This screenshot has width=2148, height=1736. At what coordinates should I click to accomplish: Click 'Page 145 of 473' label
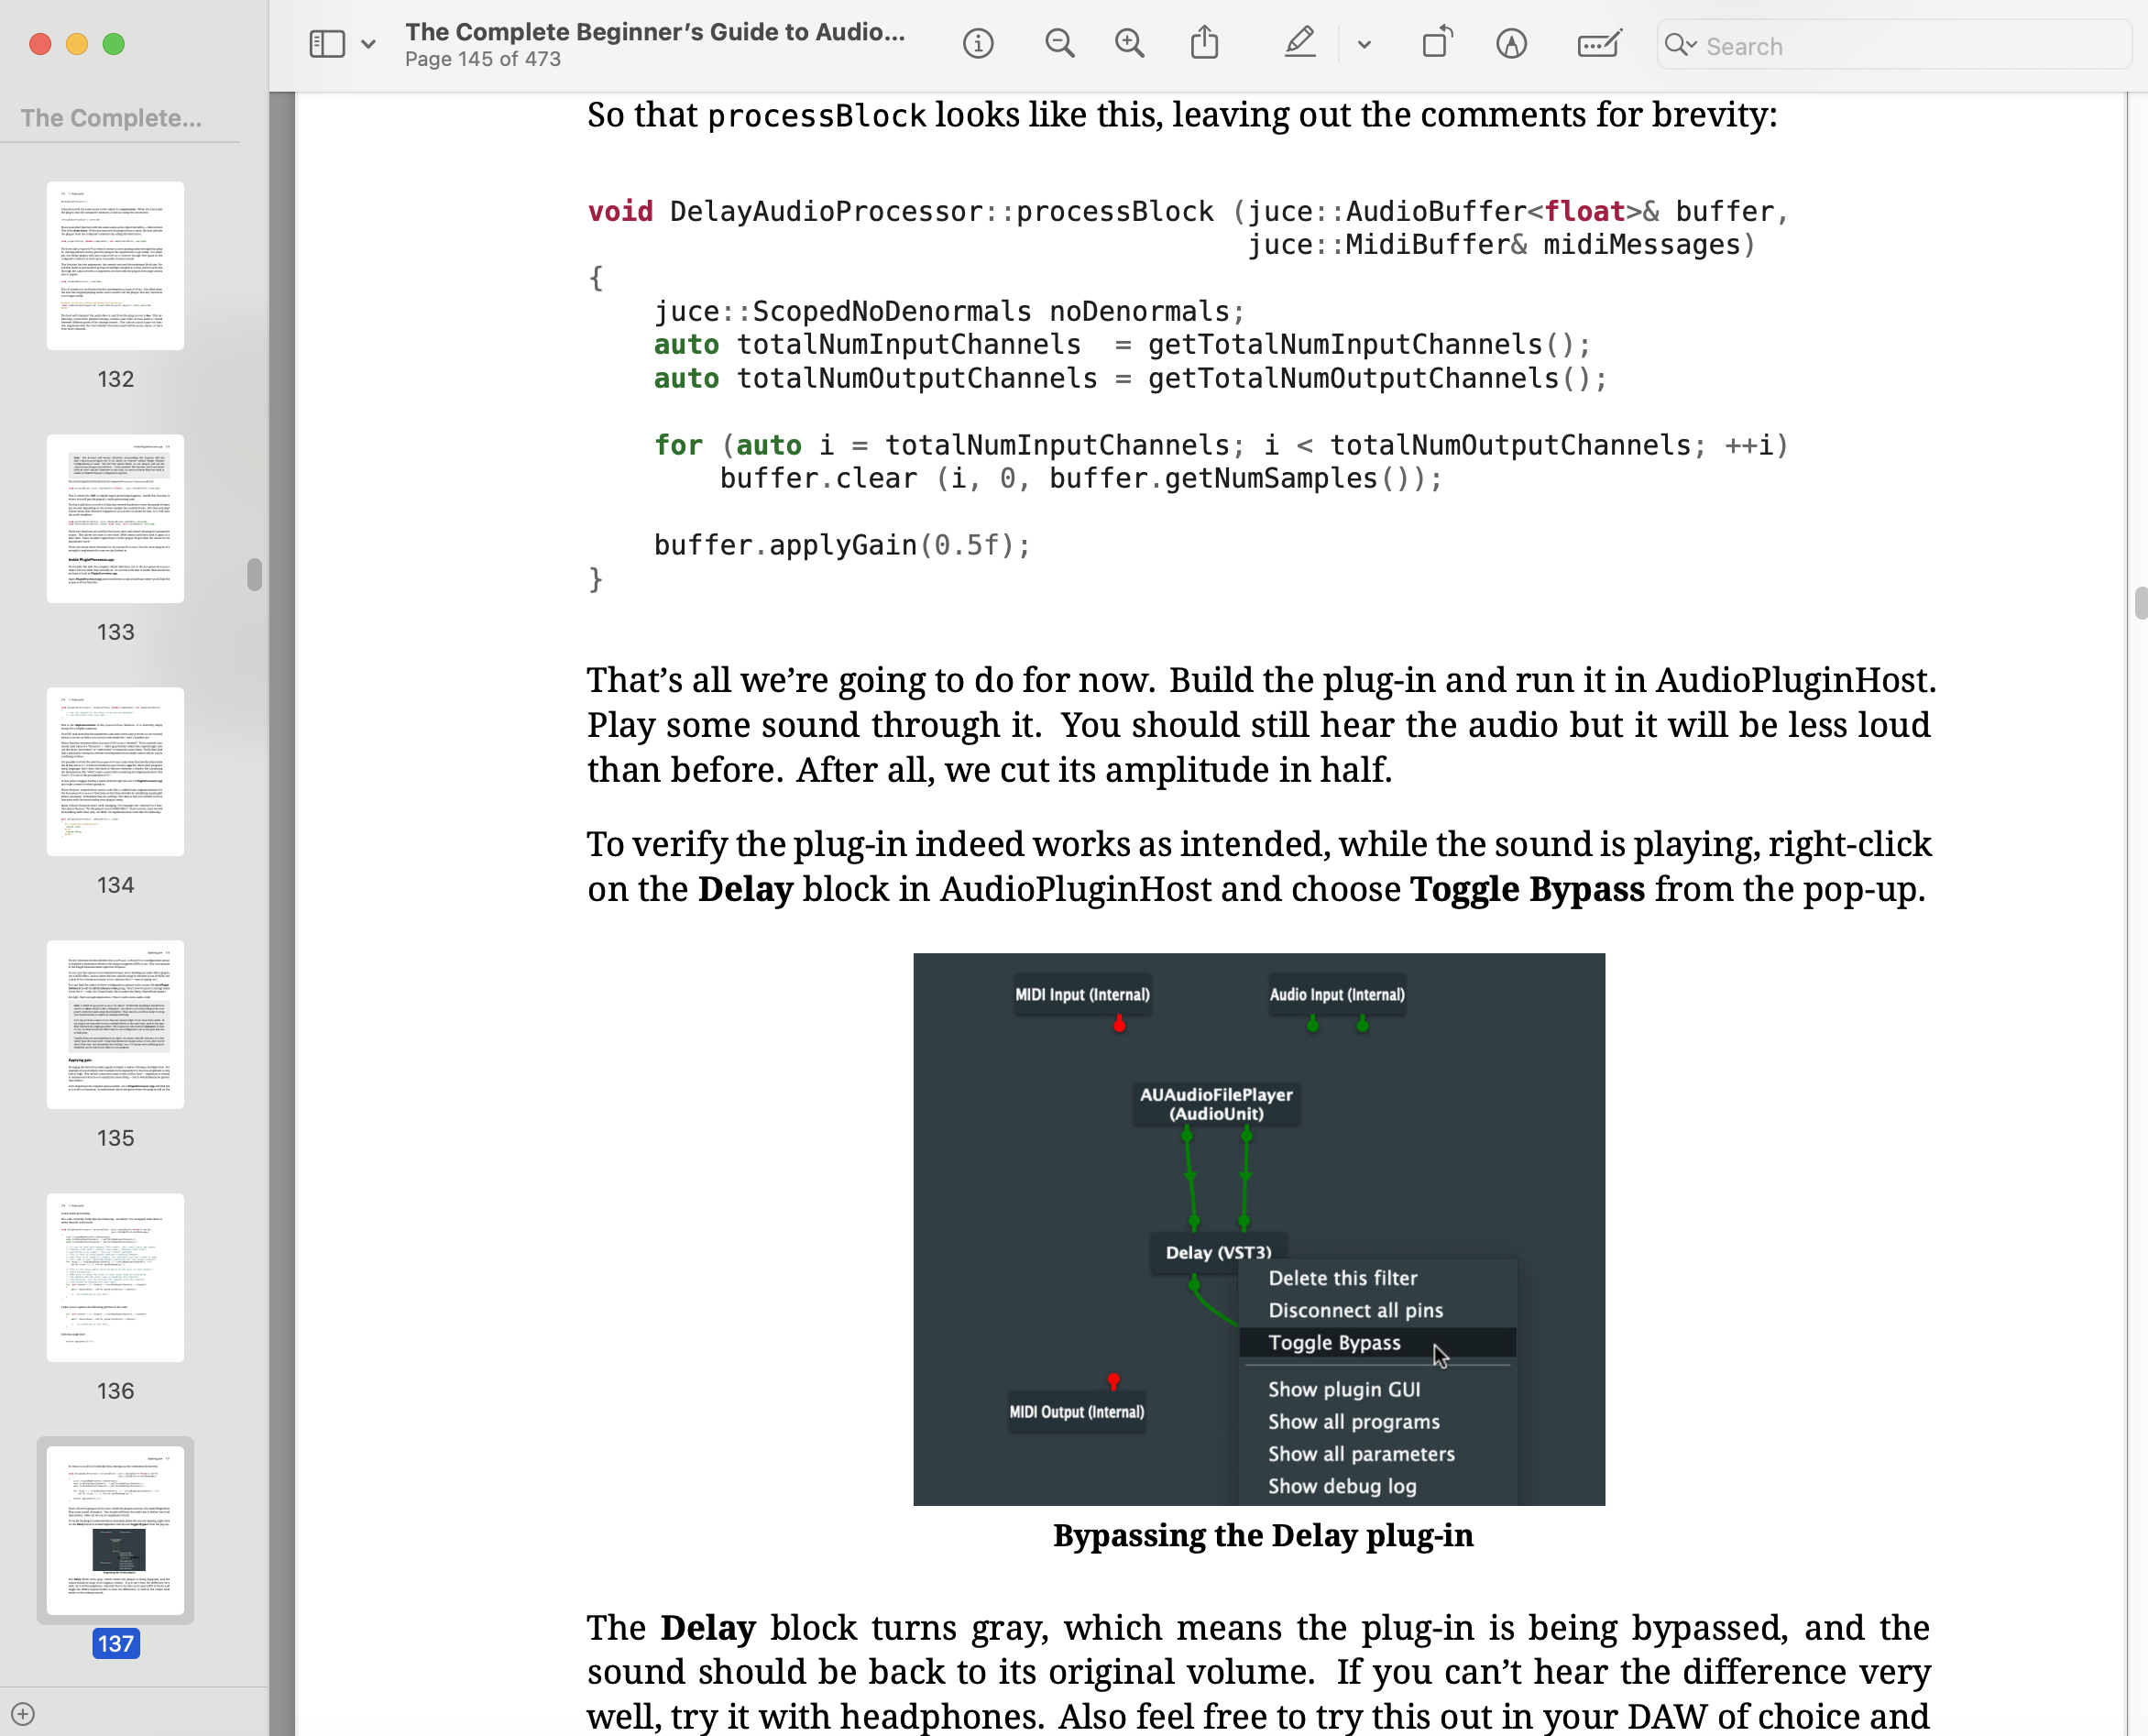point(483,59)
